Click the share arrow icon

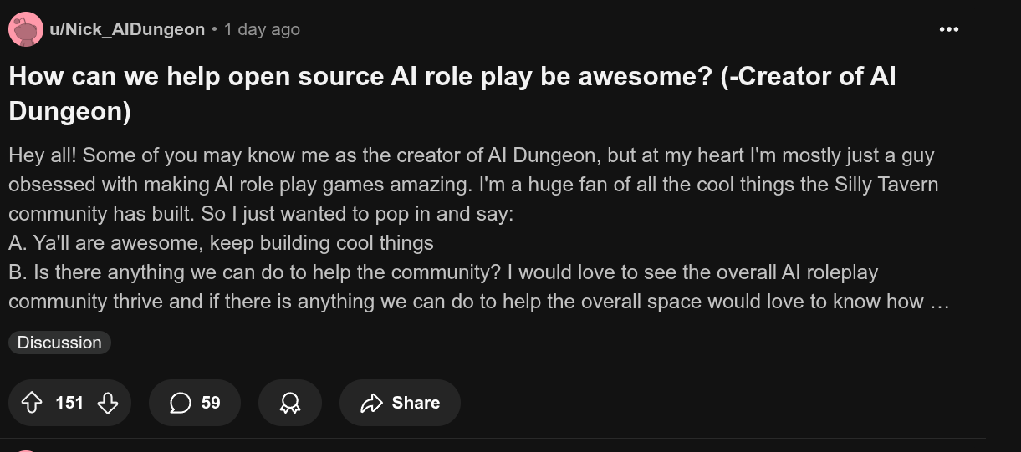(x=370, y=403)
